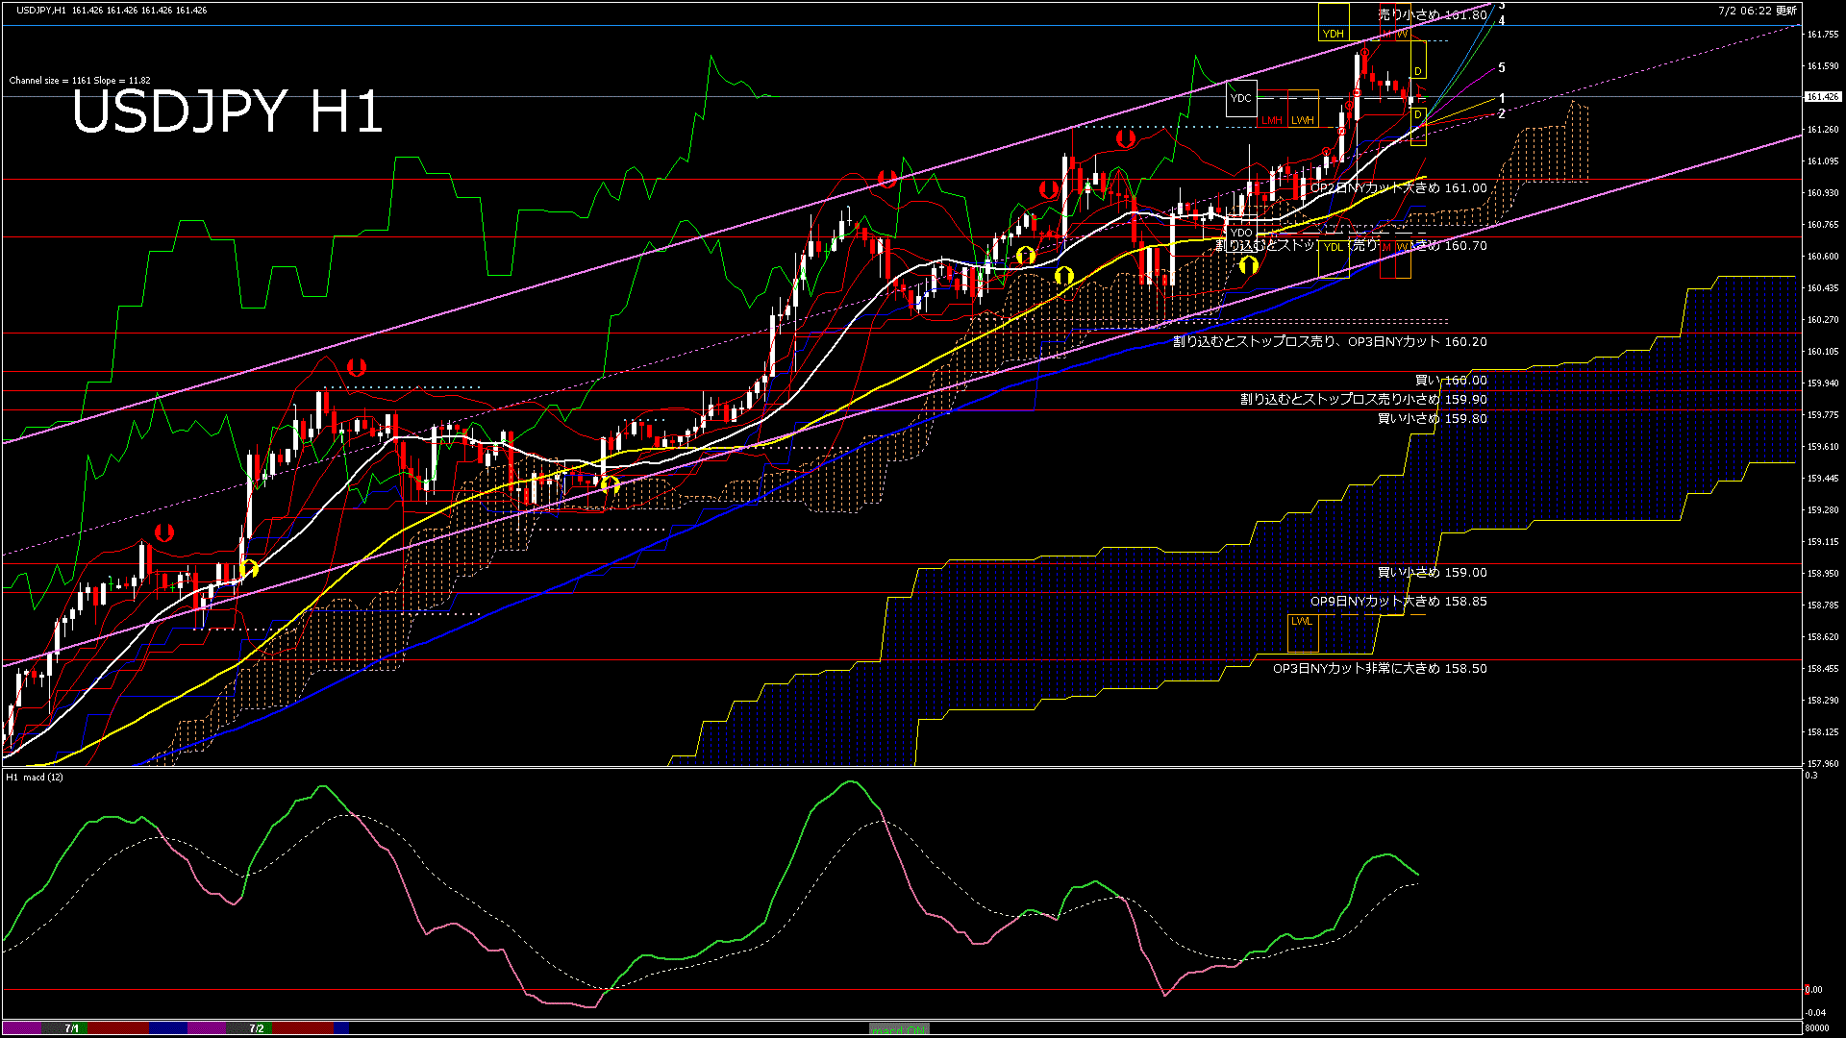The height and width of the screenshot is (1038, 1846).
Task: Click the 158.950 price axis label
Action: pyautogui.click(x=1823, y=574)
